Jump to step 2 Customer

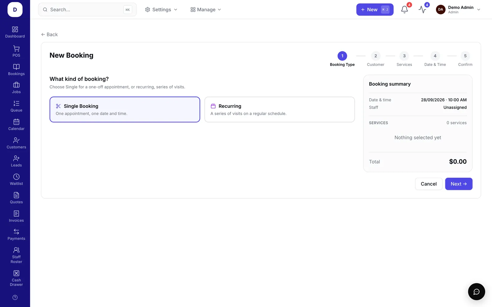[x=375, y=59]
